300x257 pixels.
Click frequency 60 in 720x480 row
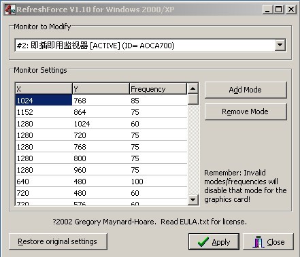(x=135, y=193)
